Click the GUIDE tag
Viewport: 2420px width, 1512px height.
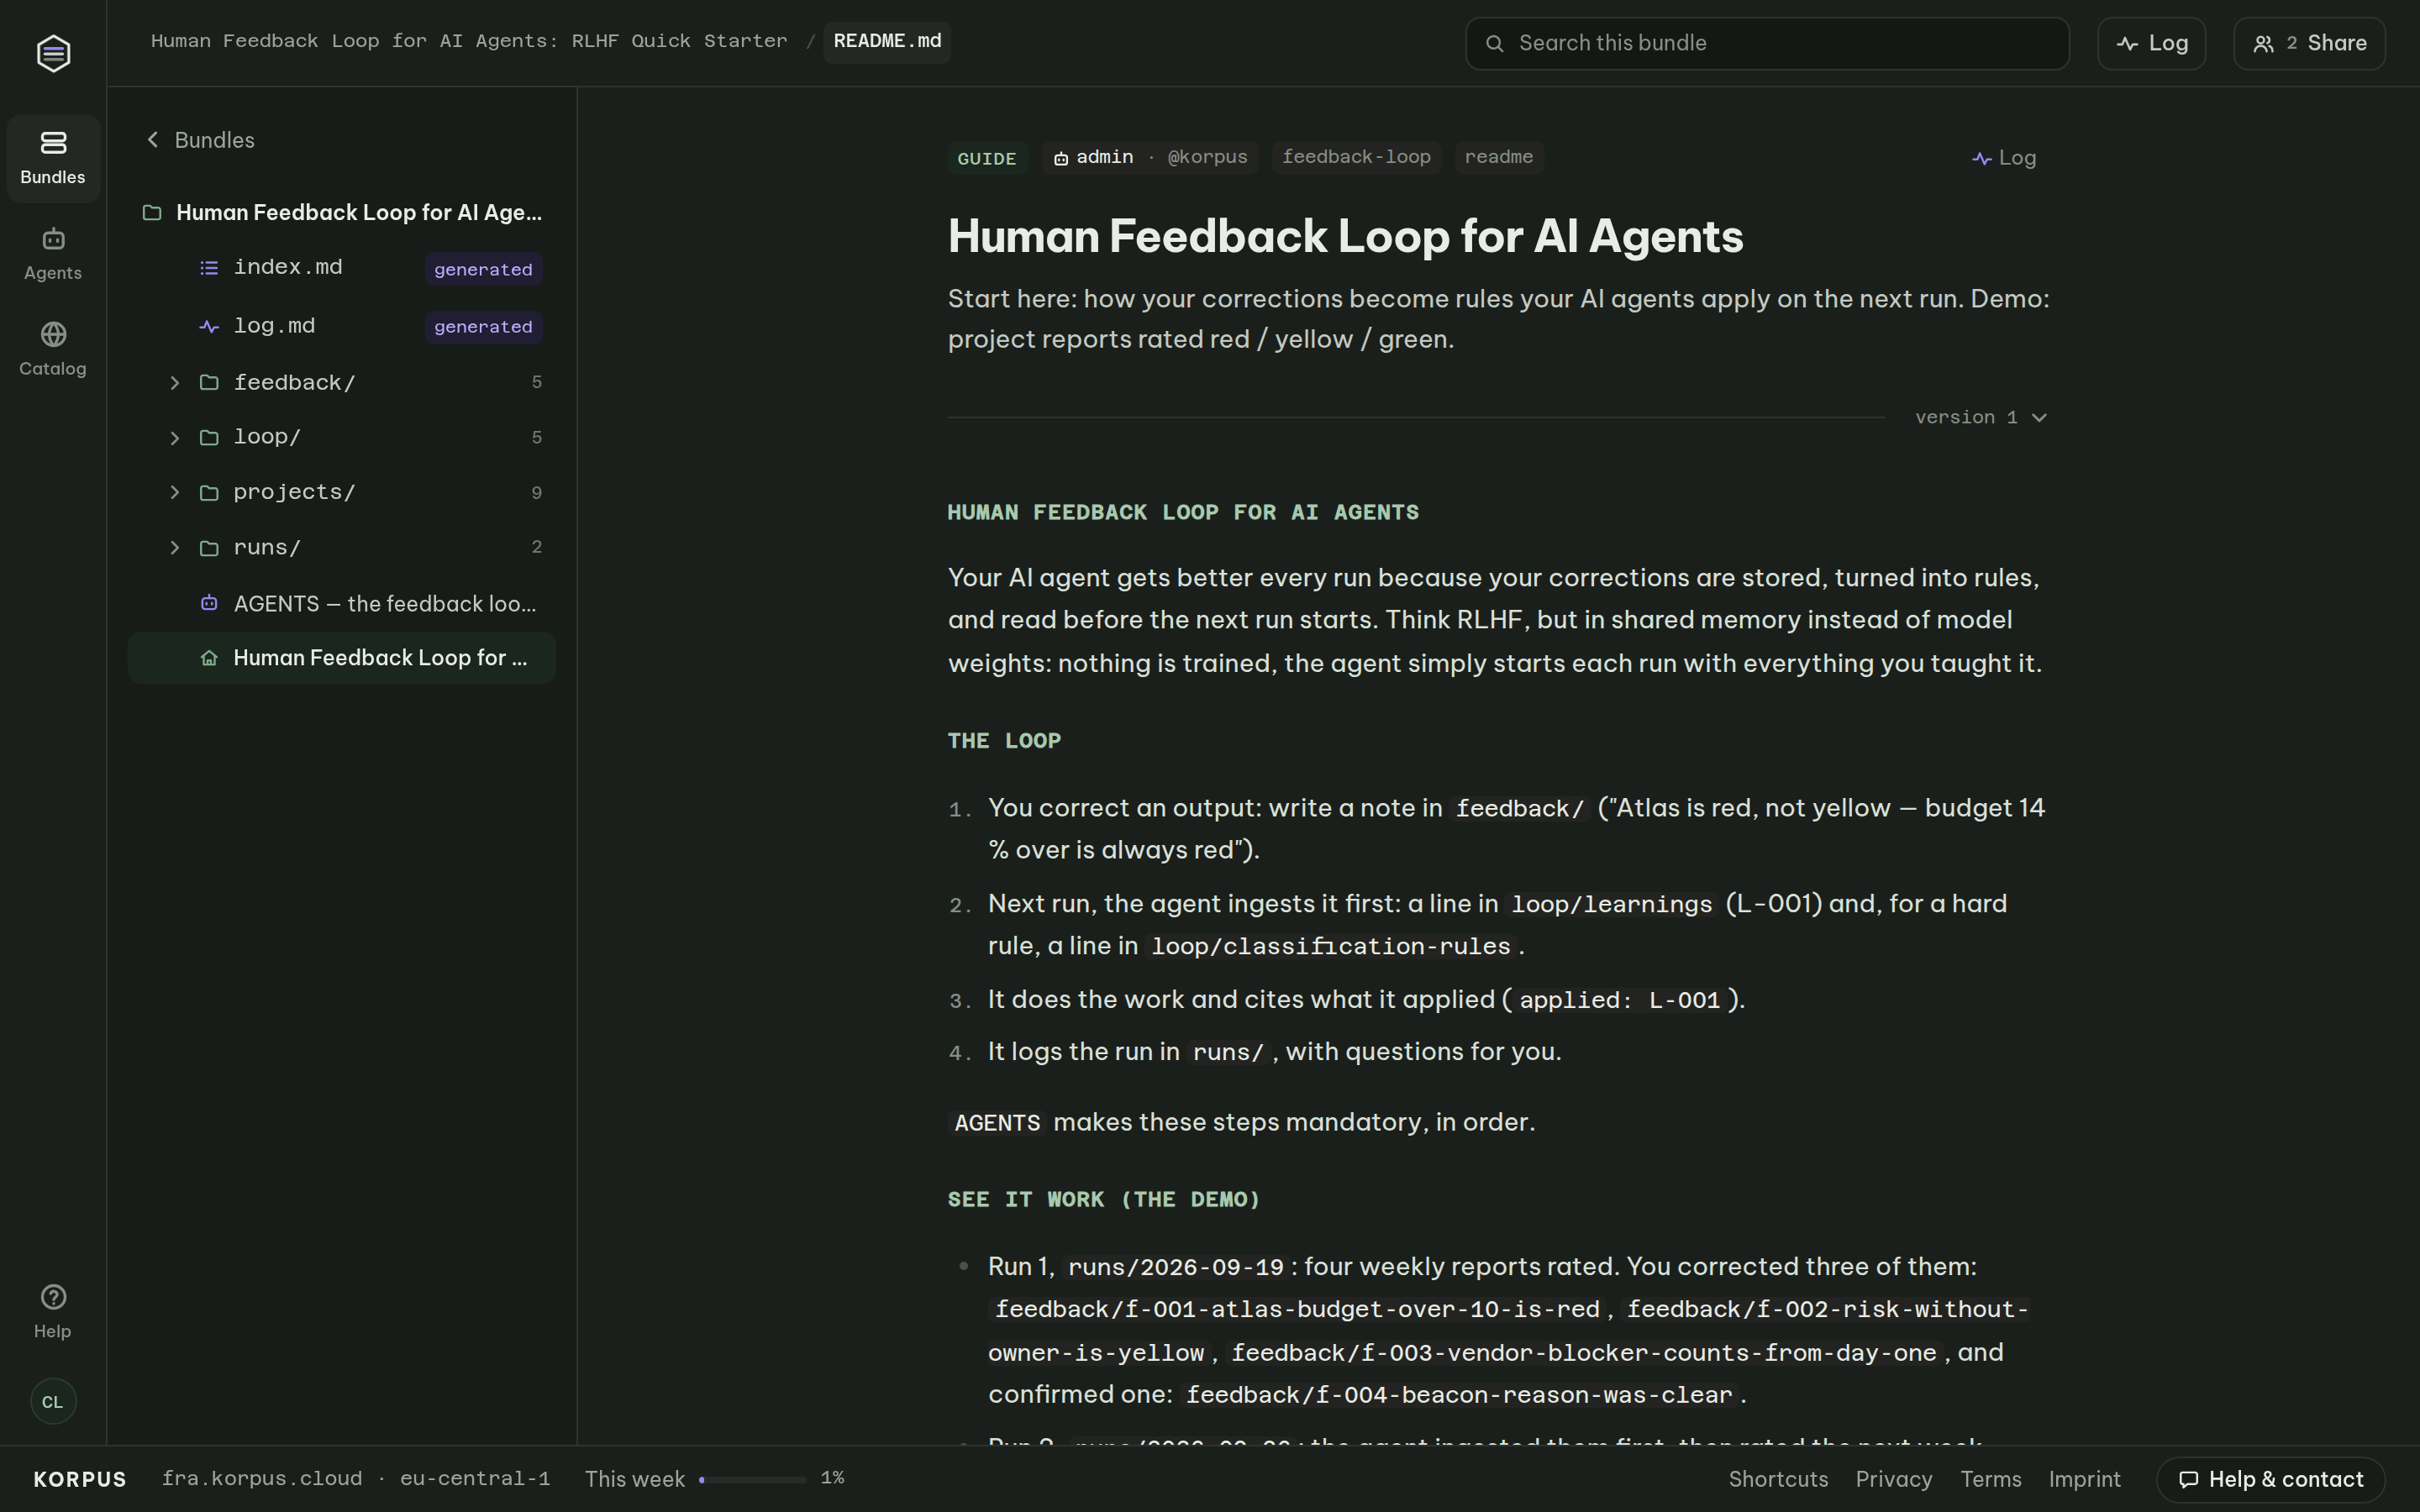pos(987,158)
